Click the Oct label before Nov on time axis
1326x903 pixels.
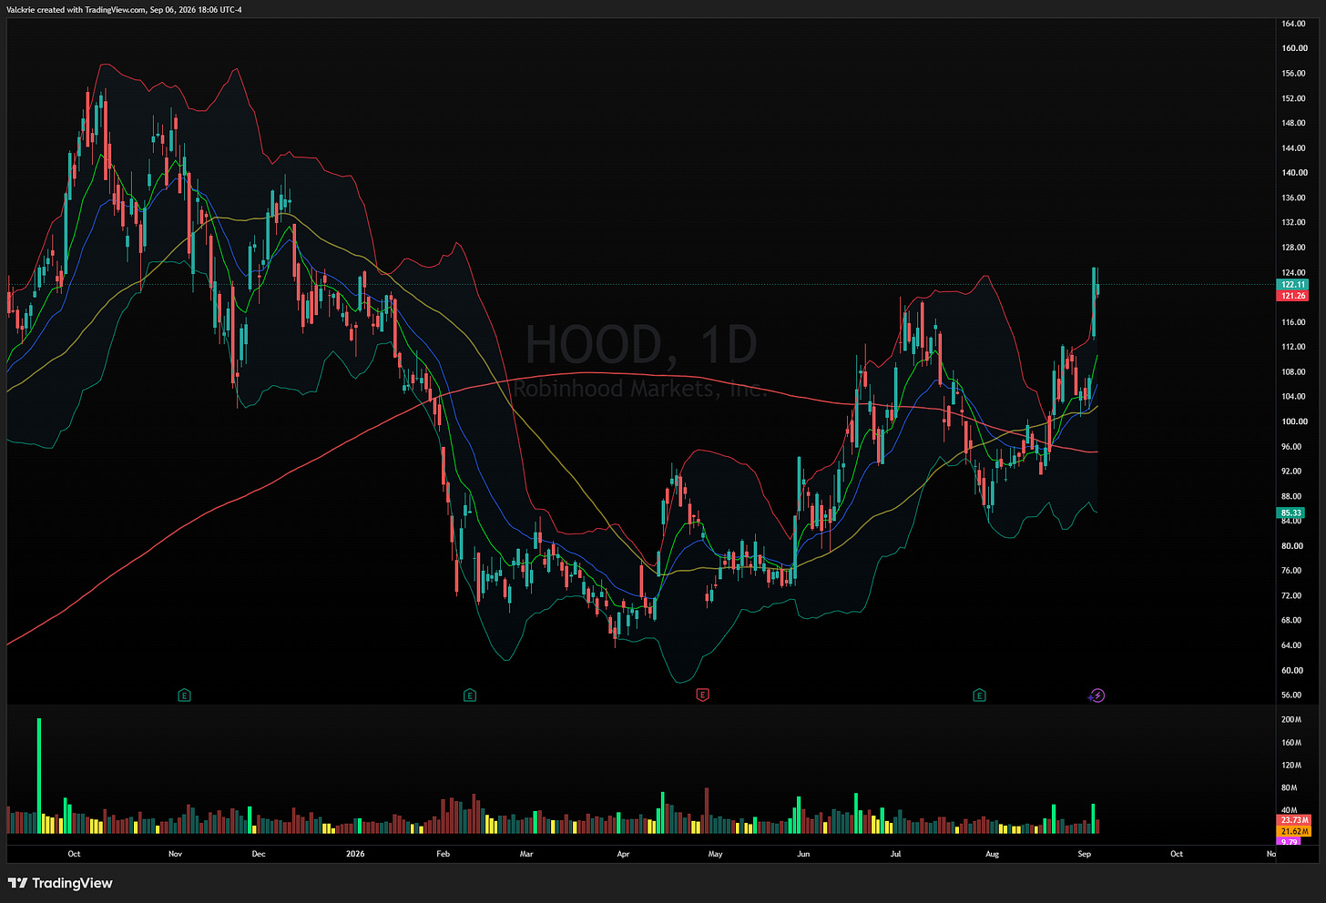(x=74, y=854)
